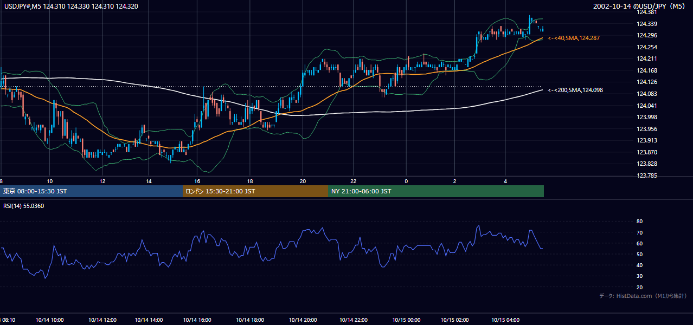Viewport: 693px width, 325px height.
Task: Click the 10/15 04:00 date label
Action: click(x=505, y=320)
